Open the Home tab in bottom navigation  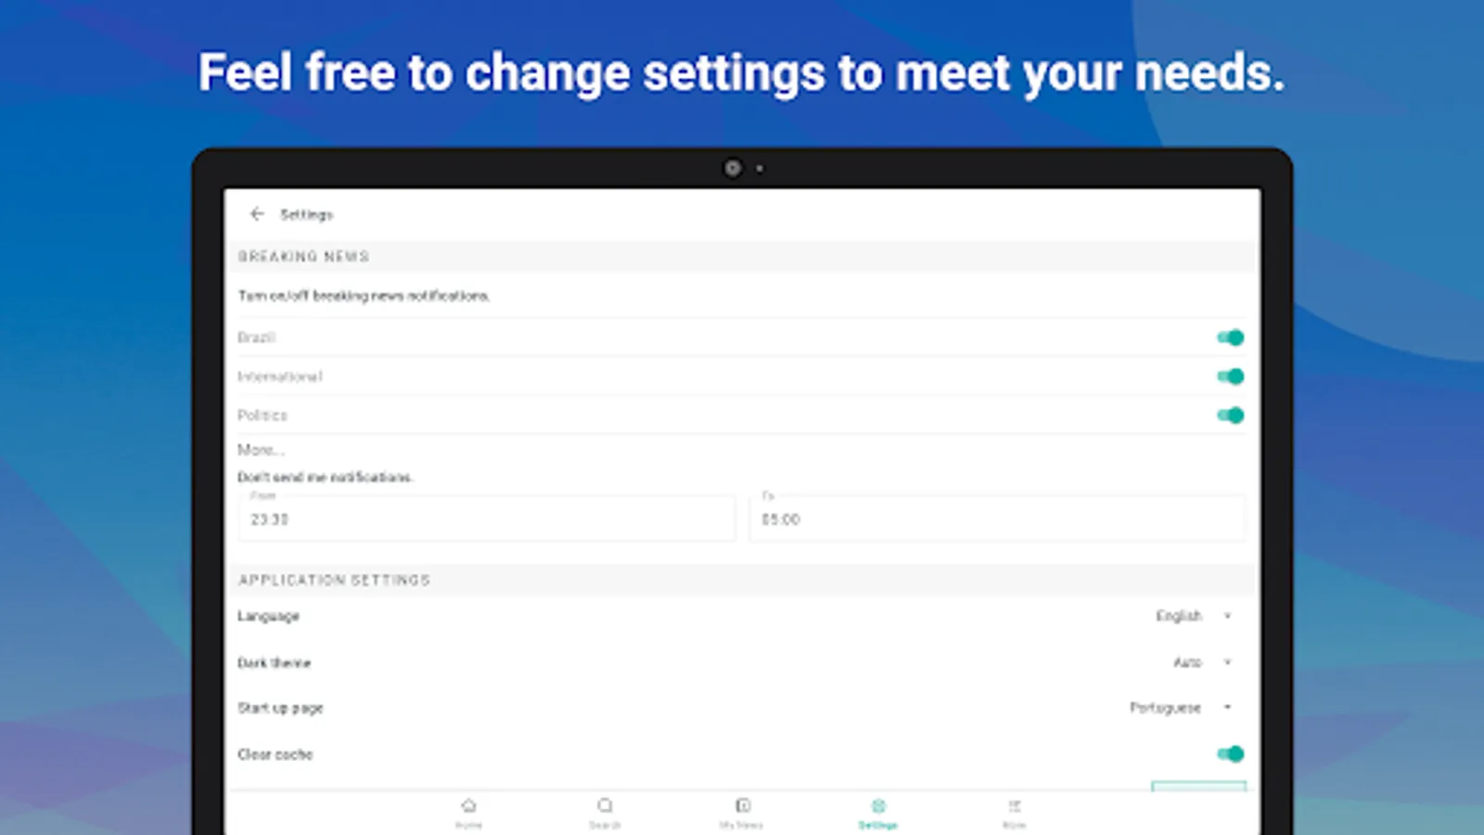click(468, 813)
